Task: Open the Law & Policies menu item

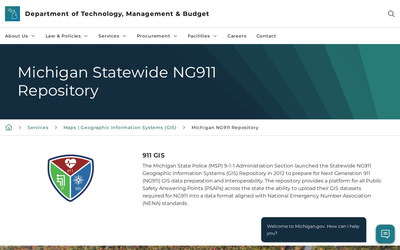Action: 63,36
